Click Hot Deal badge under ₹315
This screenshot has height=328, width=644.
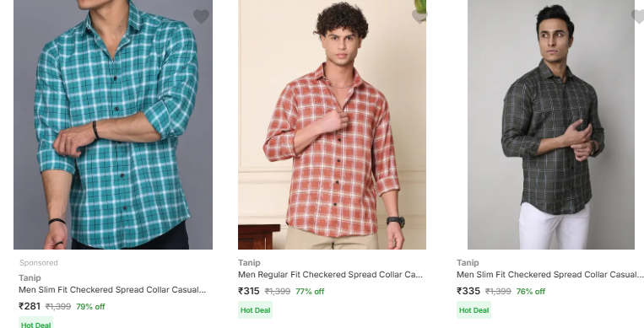pyautogui.click(x=255, y=310)
